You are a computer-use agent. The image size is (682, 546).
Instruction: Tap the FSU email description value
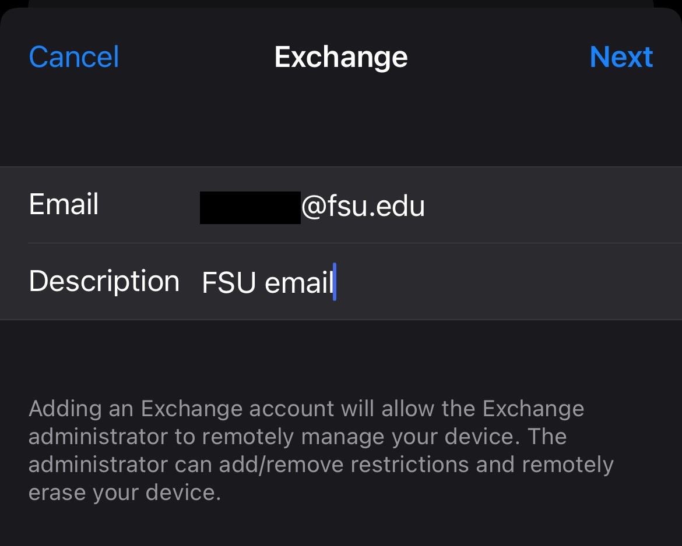coord(267,282)
